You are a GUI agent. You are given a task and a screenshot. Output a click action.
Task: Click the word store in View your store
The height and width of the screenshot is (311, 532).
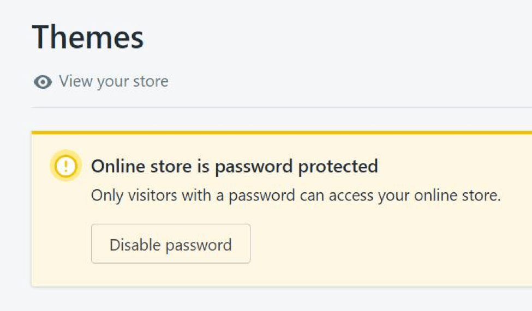[150, 82]
